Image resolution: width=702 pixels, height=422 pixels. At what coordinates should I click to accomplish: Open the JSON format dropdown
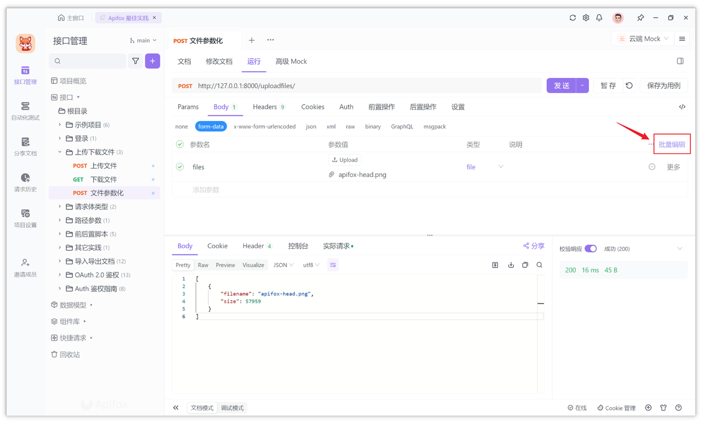pos(284,265)
